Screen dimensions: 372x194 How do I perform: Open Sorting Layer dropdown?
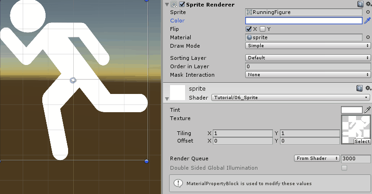coord(308,58)
